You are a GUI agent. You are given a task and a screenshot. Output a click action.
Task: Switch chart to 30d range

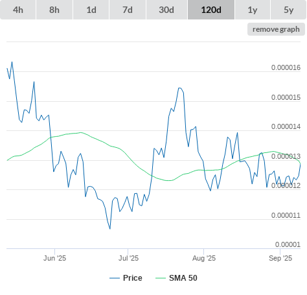[166, 10]
